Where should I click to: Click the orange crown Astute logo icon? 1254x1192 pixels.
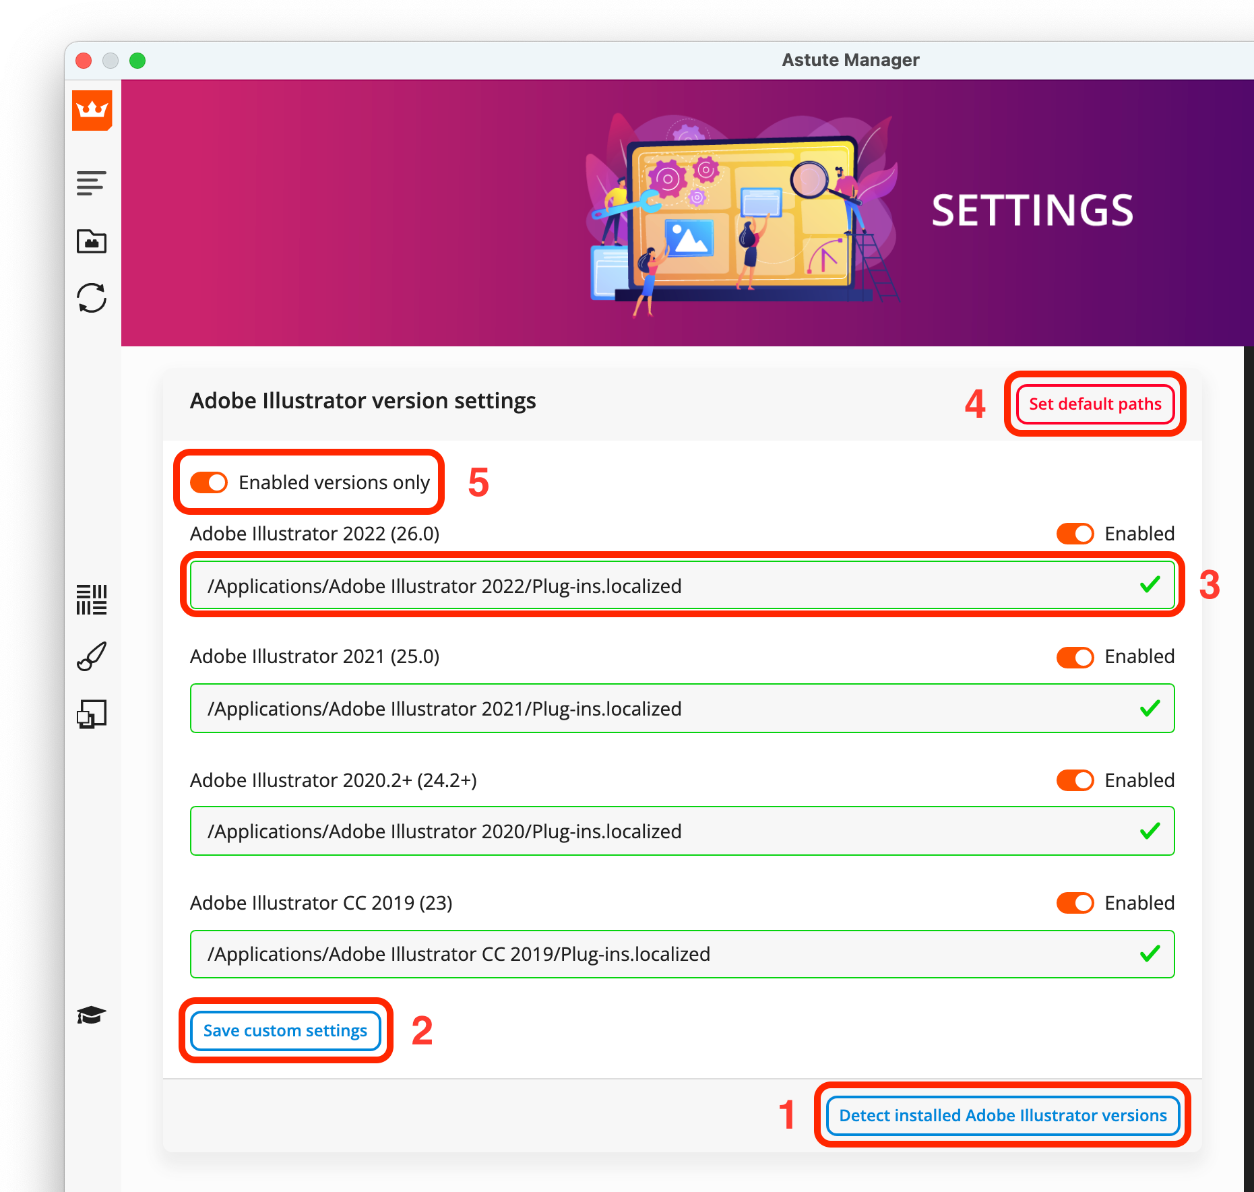92,110
